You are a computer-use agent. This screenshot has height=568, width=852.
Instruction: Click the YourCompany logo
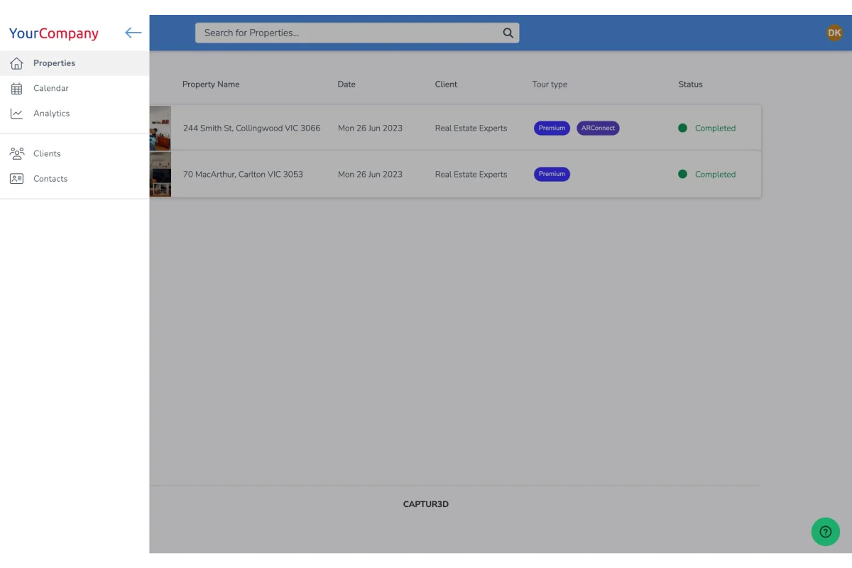coord(54,33)
